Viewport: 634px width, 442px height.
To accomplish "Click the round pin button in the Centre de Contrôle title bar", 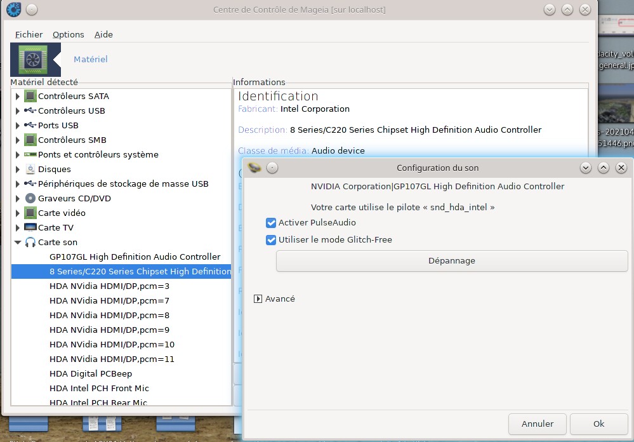I will pyautogui.click(x=32, y=10).
